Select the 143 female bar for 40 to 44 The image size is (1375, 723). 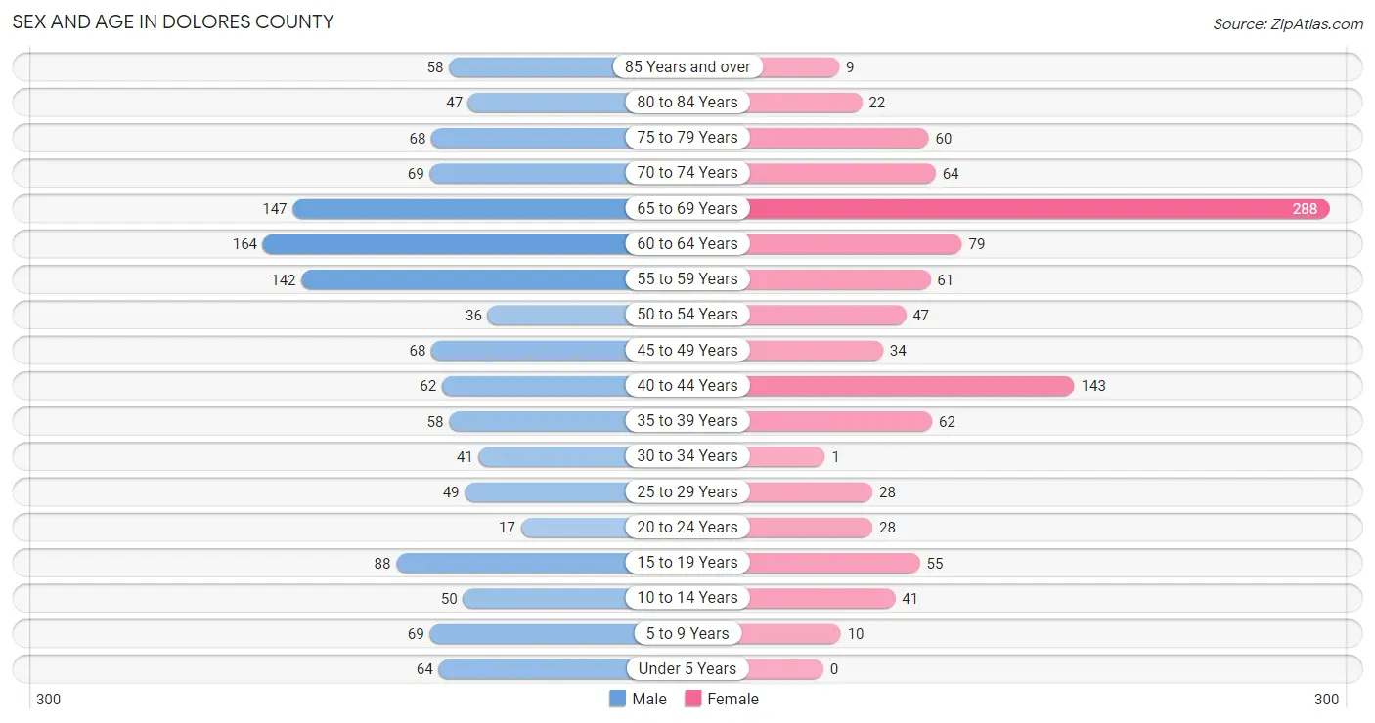tap(909, 385)
